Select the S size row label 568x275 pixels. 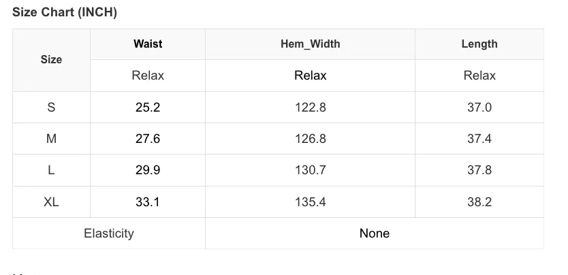(x=51, y=107)
